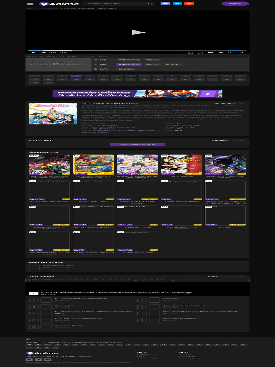Select DouVideo server for RAW
This screenshot has width=275, height=367.
[126, 69]
